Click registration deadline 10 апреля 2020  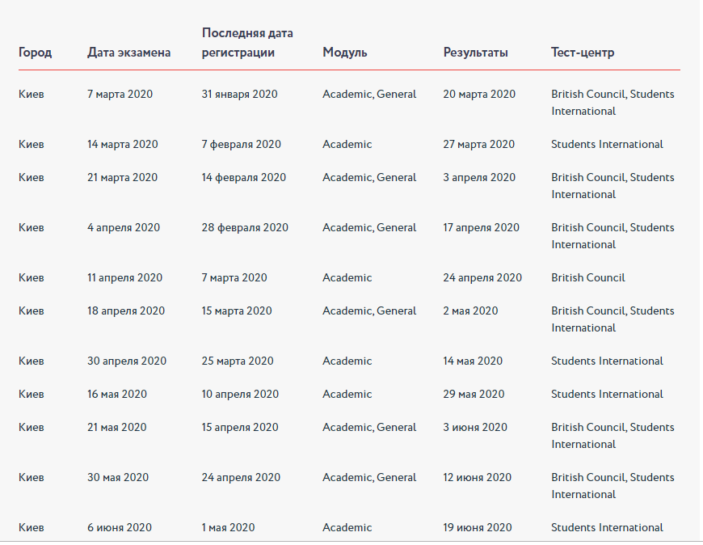[x=240, y=395]
